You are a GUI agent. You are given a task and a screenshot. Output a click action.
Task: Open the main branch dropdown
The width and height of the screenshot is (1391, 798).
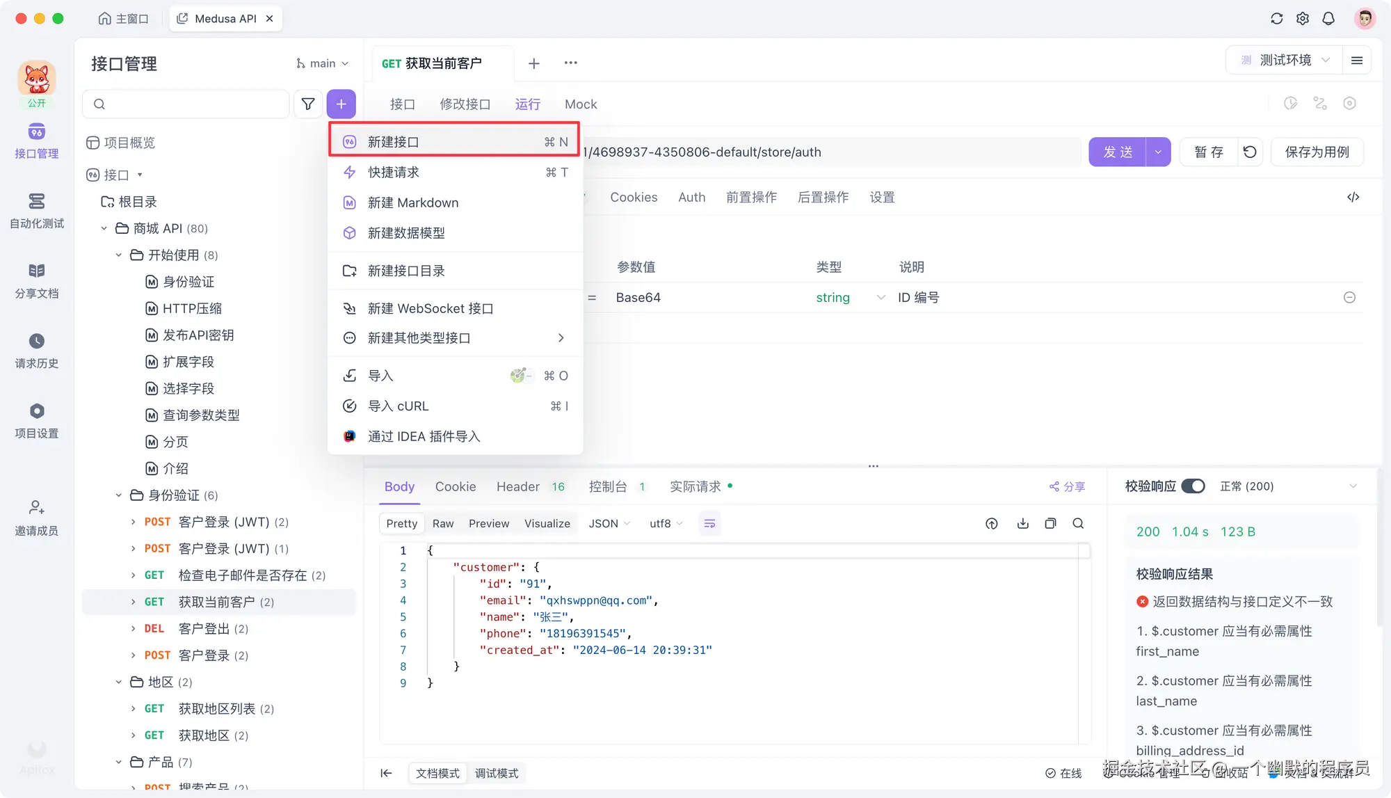click(x=322, y=63)
